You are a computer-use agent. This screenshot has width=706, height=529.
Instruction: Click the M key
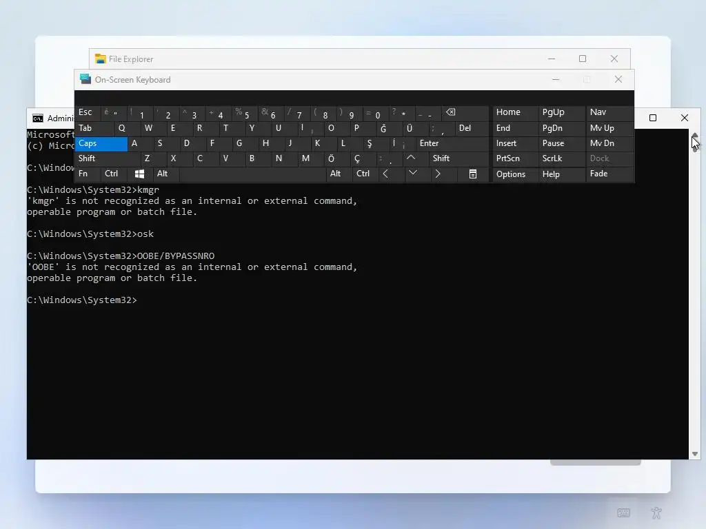311,159
